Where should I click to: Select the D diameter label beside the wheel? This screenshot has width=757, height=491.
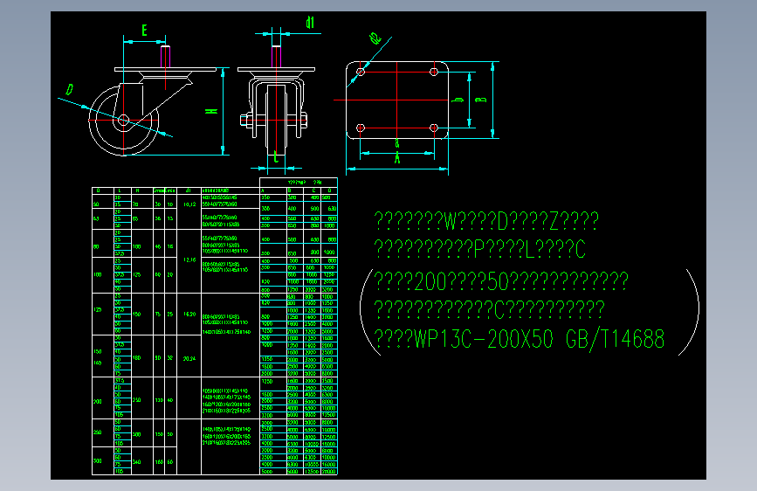pyautogui.click(x=70, y=90)
